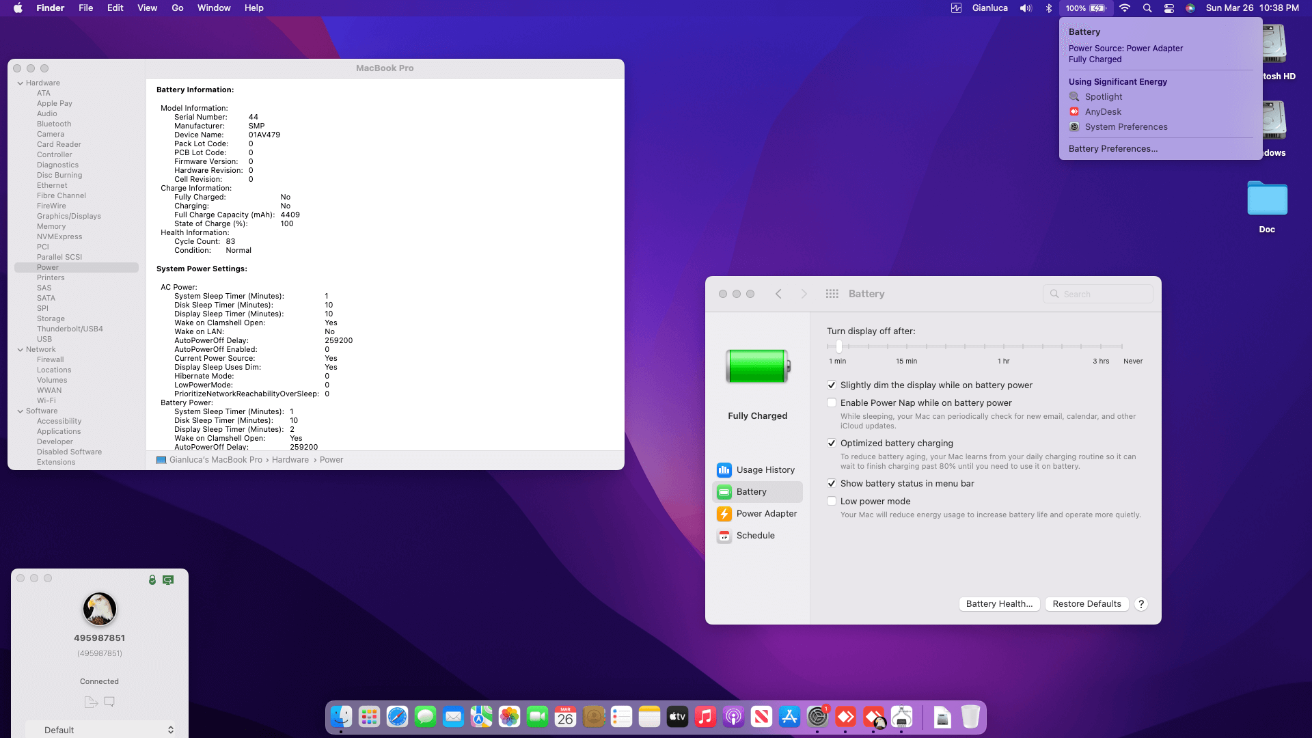This screenshot has width=1312, height=738.
Task: Uncheck Slightly dim the display on battery
Action: [832, 385]
